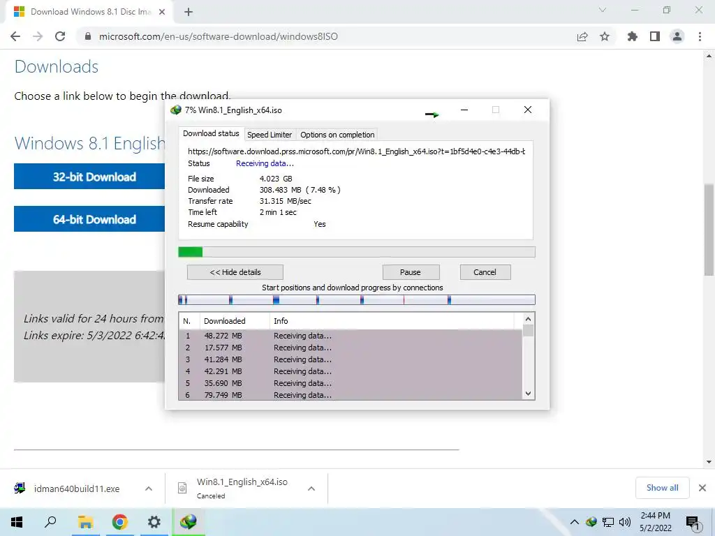Pause the Win8.1 ISO download
The image size is (715, 536).
[411, 272]
